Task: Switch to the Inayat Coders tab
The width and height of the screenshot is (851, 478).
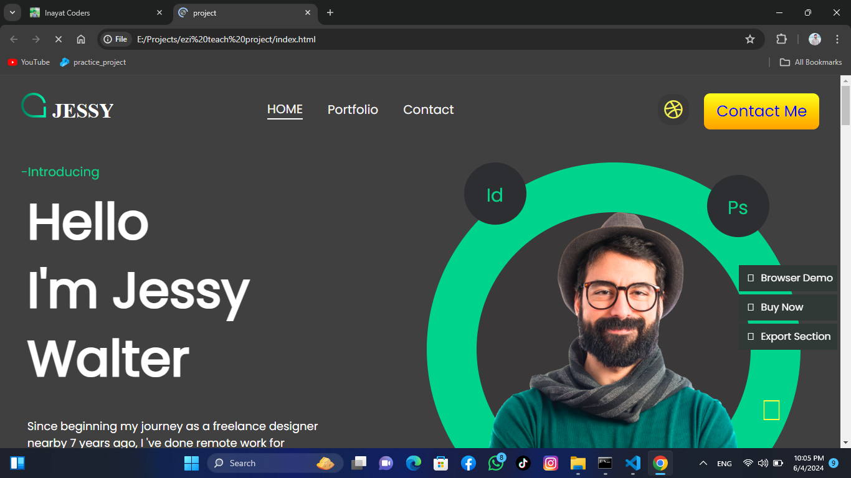Action: tap(93, 12)
